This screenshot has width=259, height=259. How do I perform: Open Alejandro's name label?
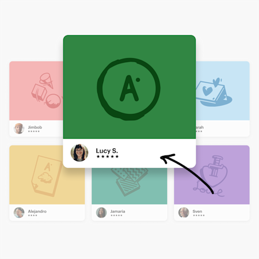[x=37, y=211]
